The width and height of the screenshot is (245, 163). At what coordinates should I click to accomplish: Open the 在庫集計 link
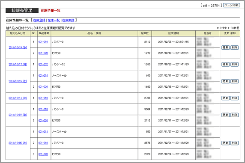68,20
